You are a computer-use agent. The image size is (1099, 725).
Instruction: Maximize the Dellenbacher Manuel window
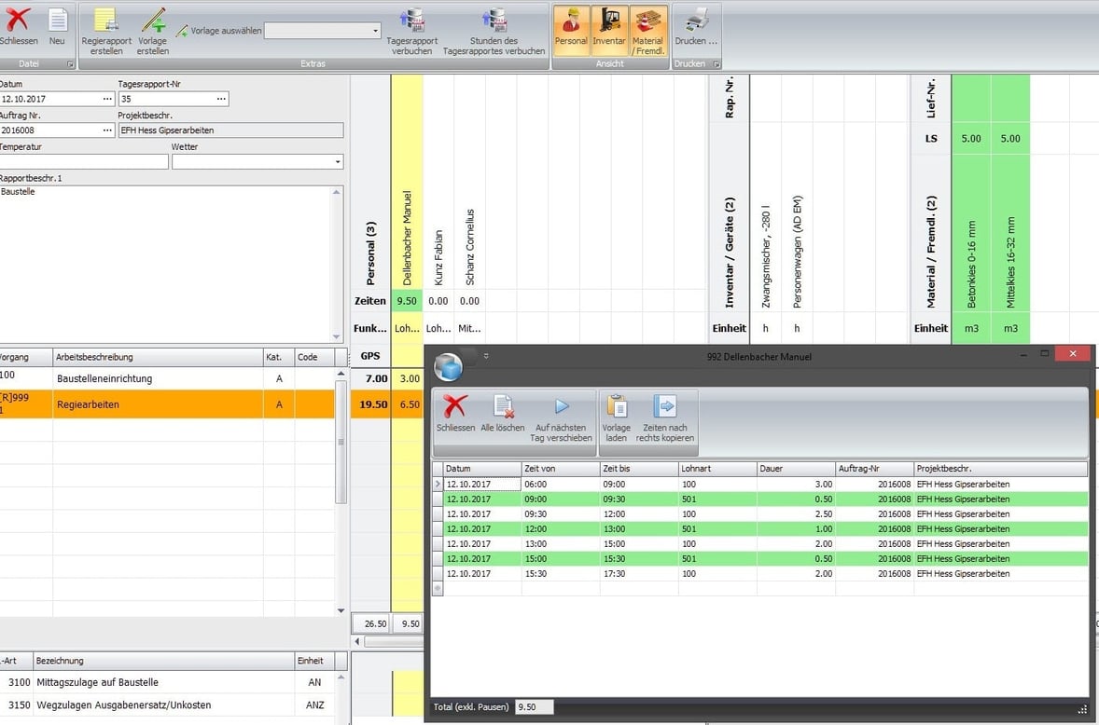1044,353
